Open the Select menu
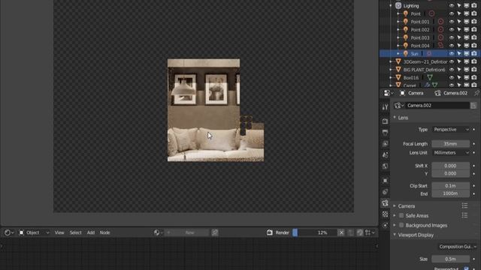This screenshot has height=270, width=481. pyautogui.click(x=75, y=232)
